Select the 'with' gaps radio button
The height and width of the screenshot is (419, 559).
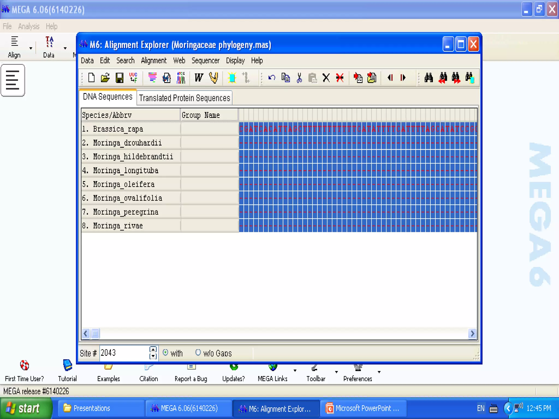click(165, 352)
